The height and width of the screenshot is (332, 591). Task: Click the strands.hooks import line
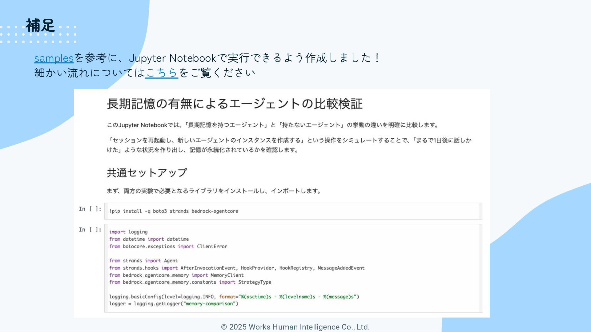tap(237, 268)
